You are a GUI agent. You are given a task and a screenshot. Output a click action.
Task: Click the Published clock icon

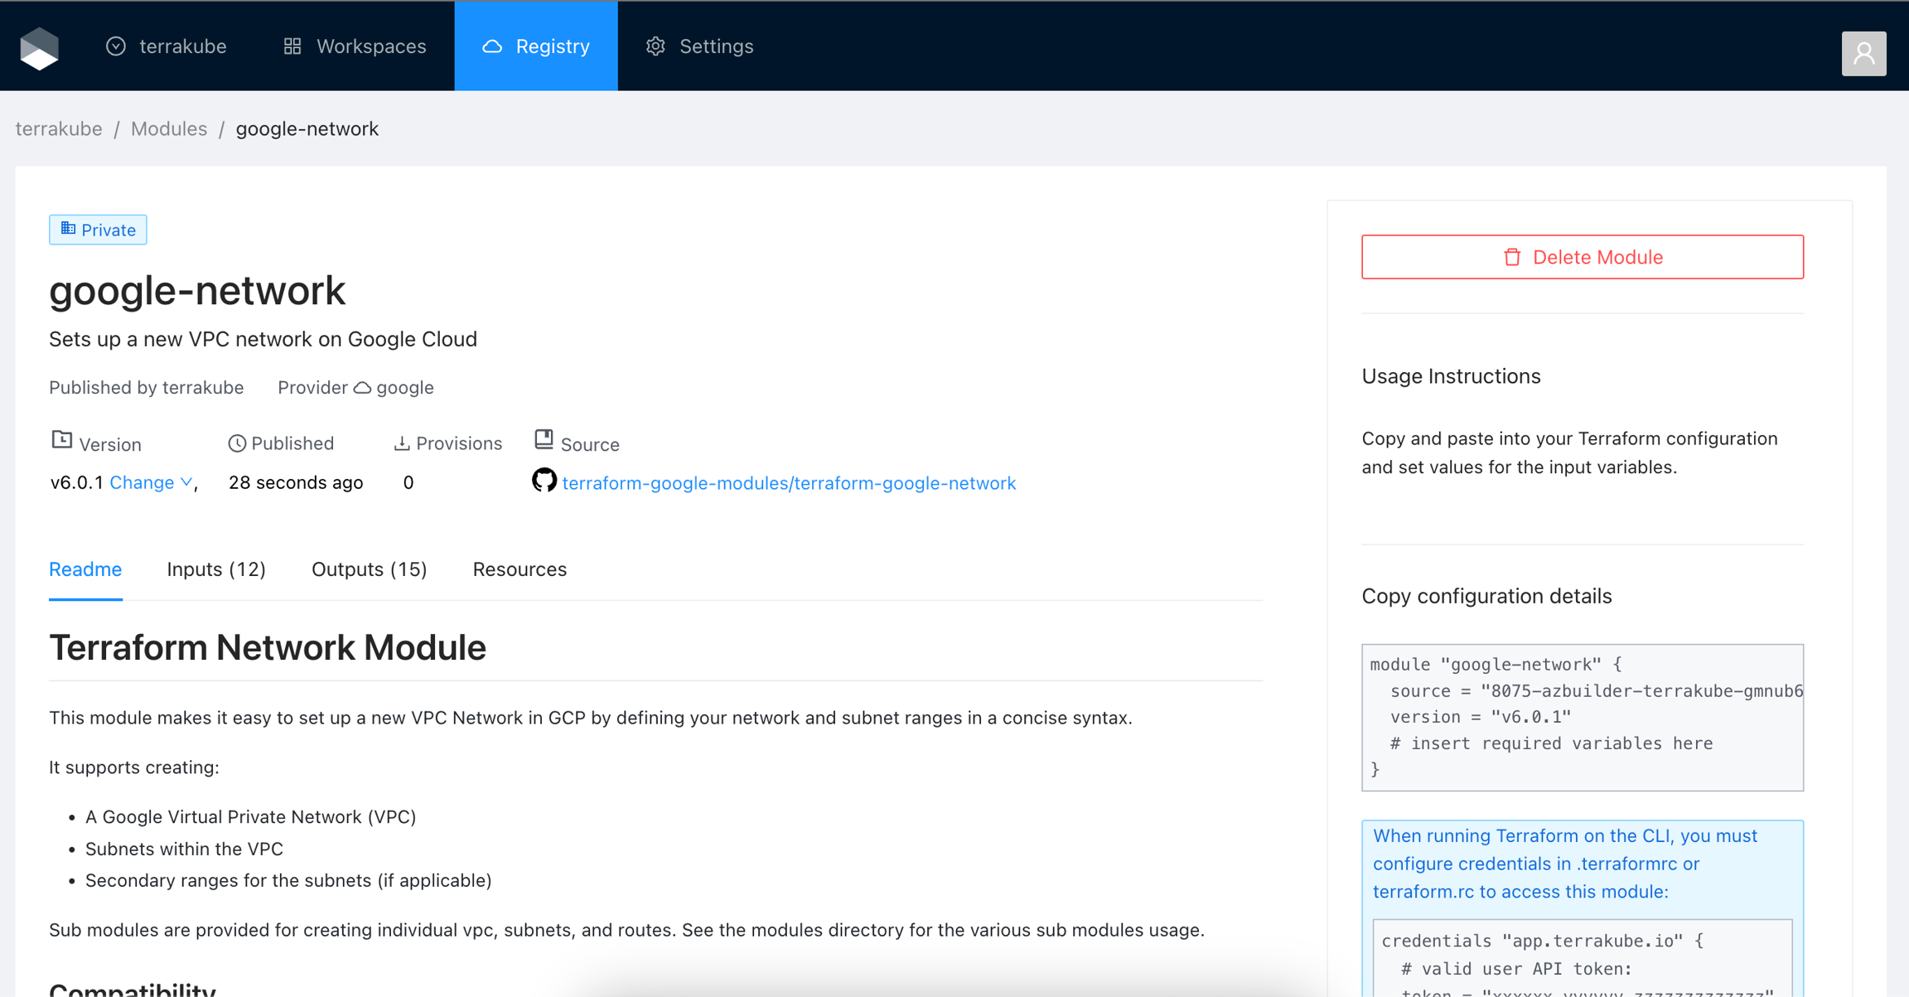coord(237,443)
